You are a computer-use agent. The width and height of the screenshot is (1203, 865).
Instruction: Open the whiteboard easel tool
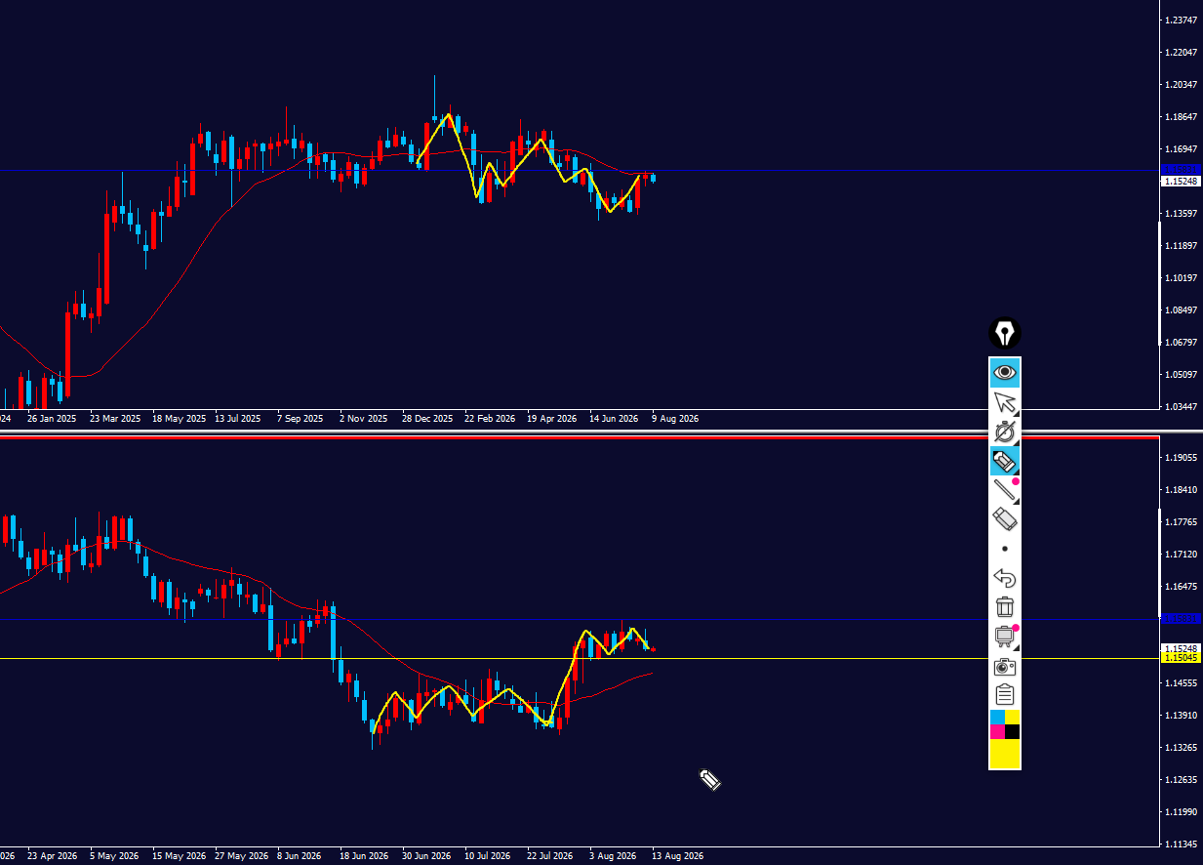(1005, 637)
